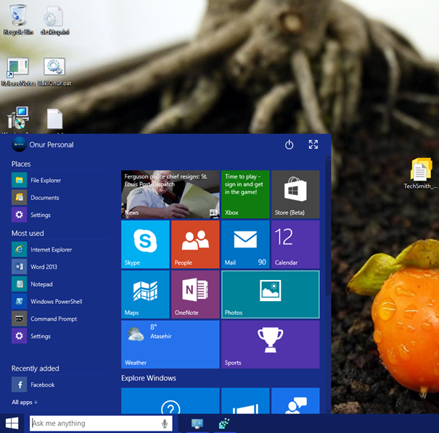Viewport: 439px width, 433px height.
Task: Expand the All apps list
Action: (x=25, y=403)
